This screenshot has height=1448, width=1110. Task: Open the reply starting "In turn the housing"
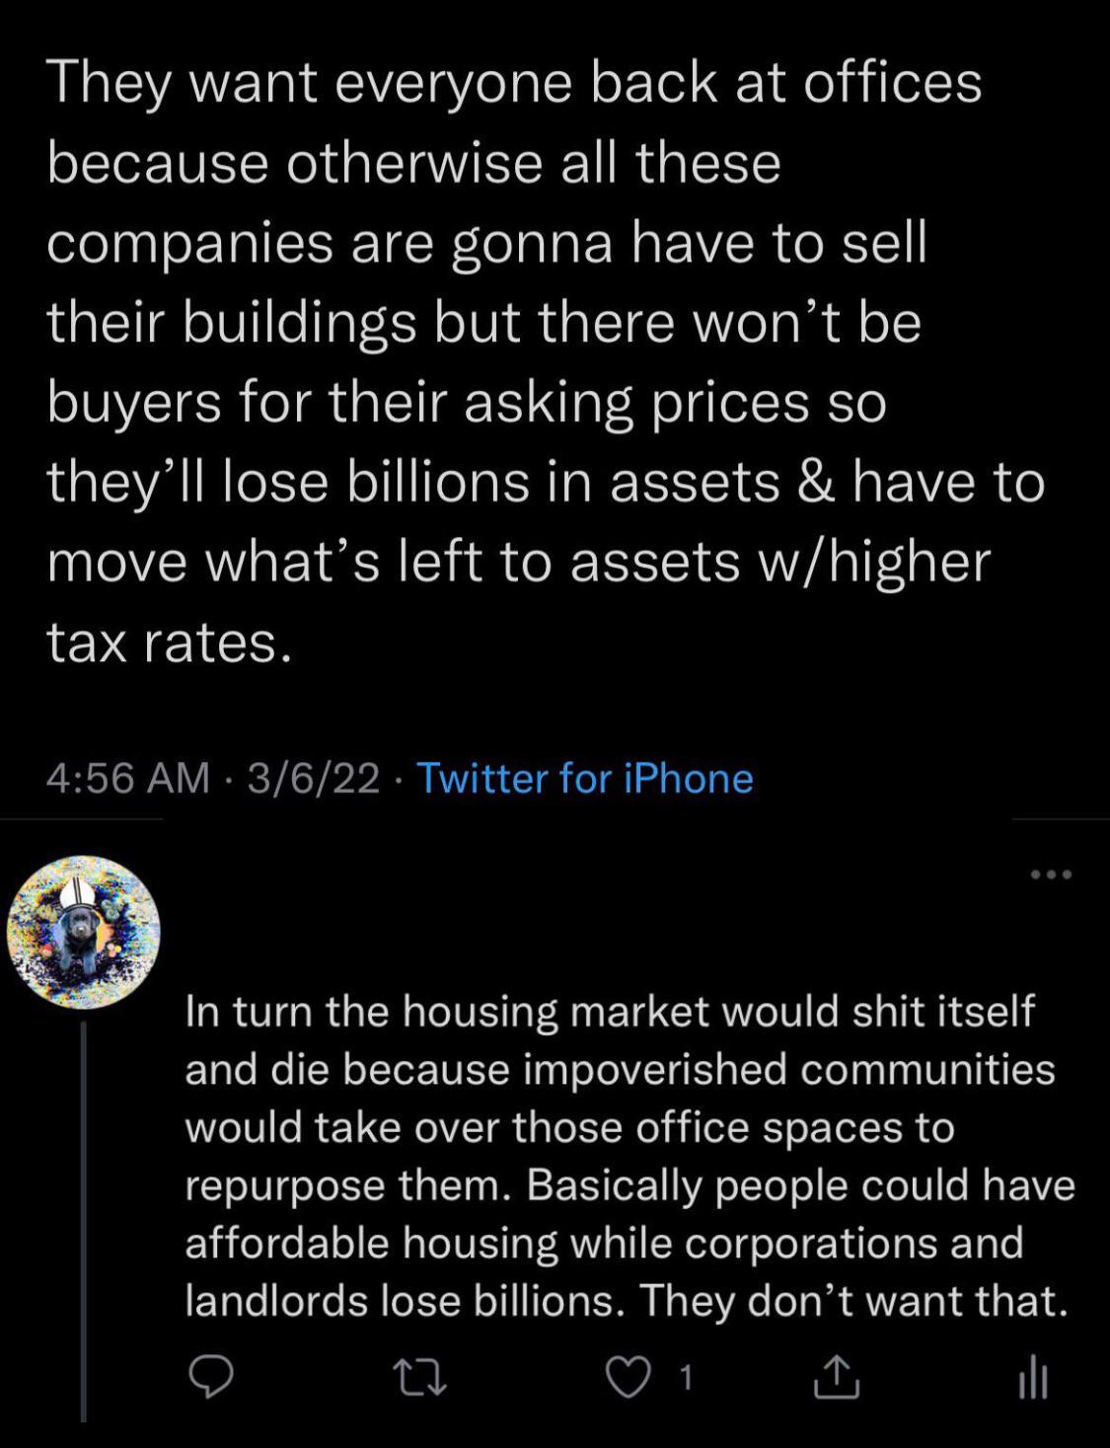610,1012
